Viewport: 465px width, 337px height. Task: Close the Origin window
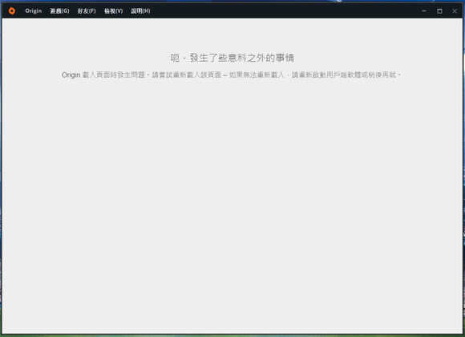(x=455, y=11)
